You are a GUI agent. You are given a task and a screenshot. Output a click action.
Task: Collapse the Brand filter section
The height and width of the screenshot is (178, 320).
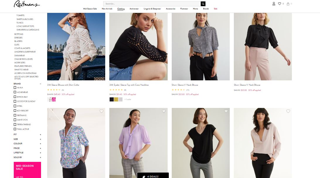pyautogui.click(x=40, y=84)
